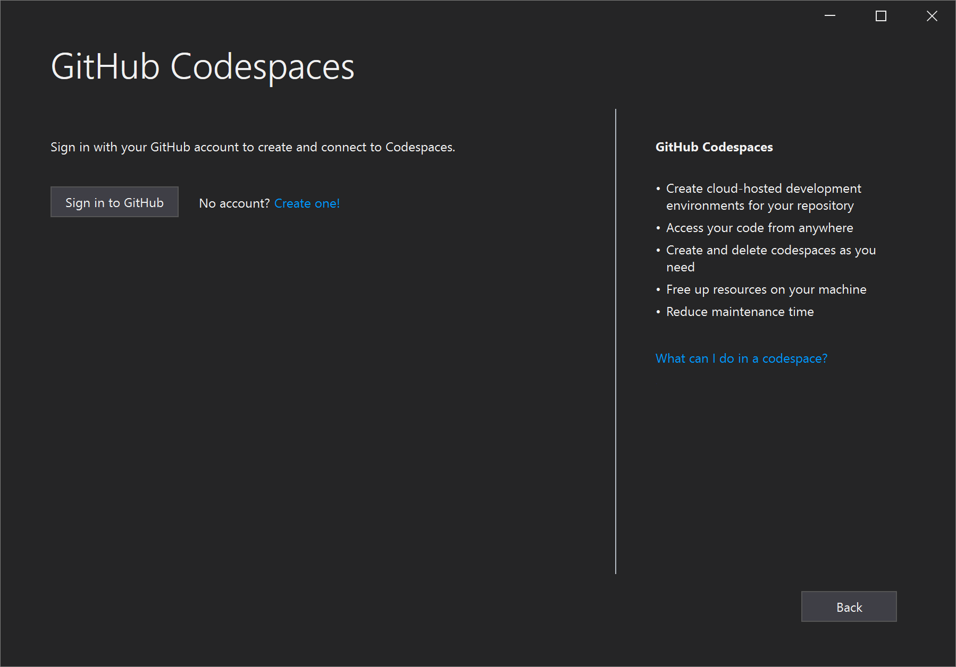Click the GitHub Codespaces sidebar heading
The width and height of the screenshot is (956, 667).
pyautogui.click(x=714, y=147)
